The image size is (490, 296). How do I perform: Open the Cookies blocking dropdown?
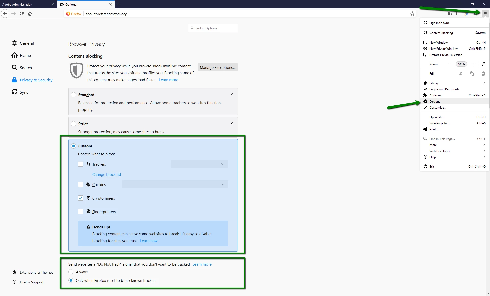(175, 184)
